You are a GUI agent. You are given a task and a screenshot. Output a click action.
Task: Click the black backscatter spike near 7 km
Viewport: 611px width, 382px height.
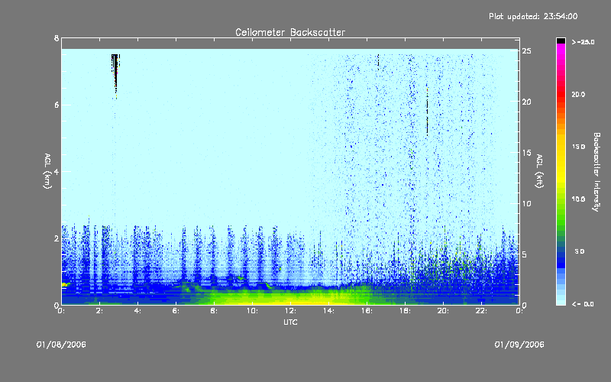pyautogui.click(x=115, y=72)
